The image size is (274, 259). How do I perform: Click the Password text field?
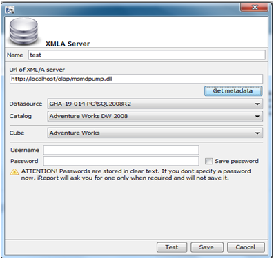tap(121, 161)
